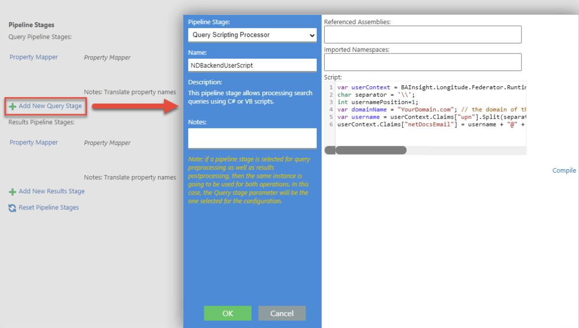Click the Reset Pipeline Stages link
This screenshot has width=579, height=328.
[49, 207]
